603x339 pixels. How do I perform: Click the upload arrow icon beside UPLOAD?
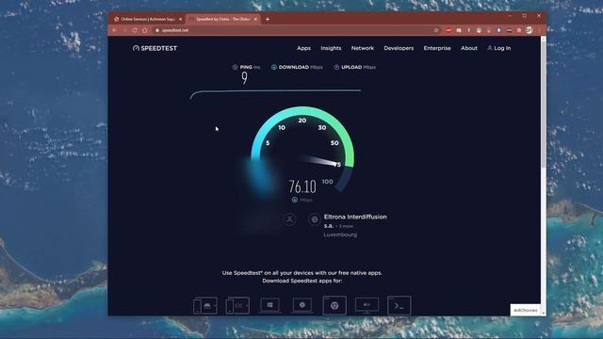coord(336,67)
